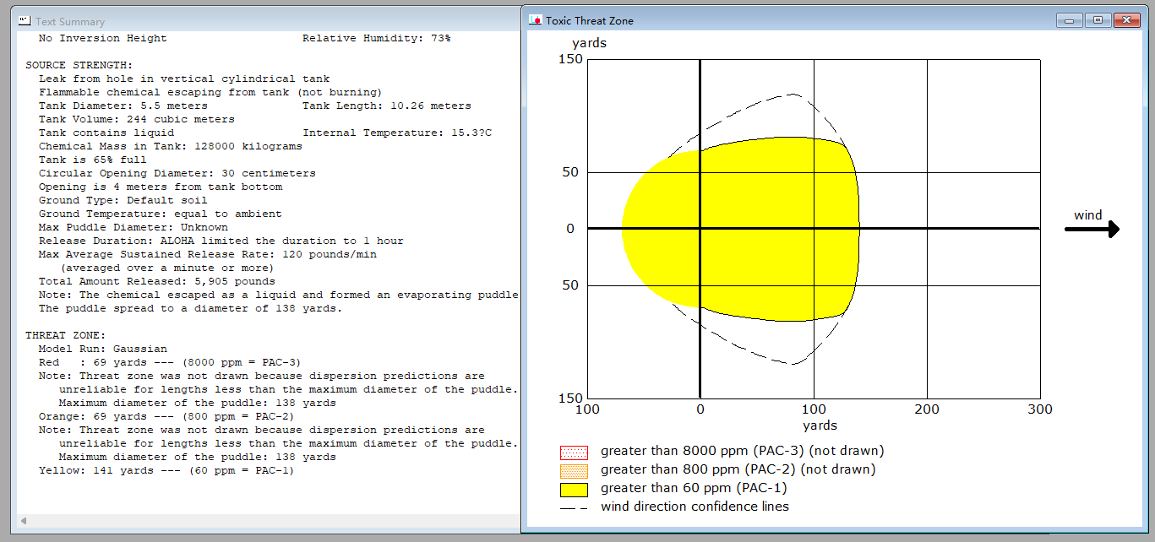Close the Toxic Threat Zone window
The image size is (1155, 542).
tap(1126, 20)
